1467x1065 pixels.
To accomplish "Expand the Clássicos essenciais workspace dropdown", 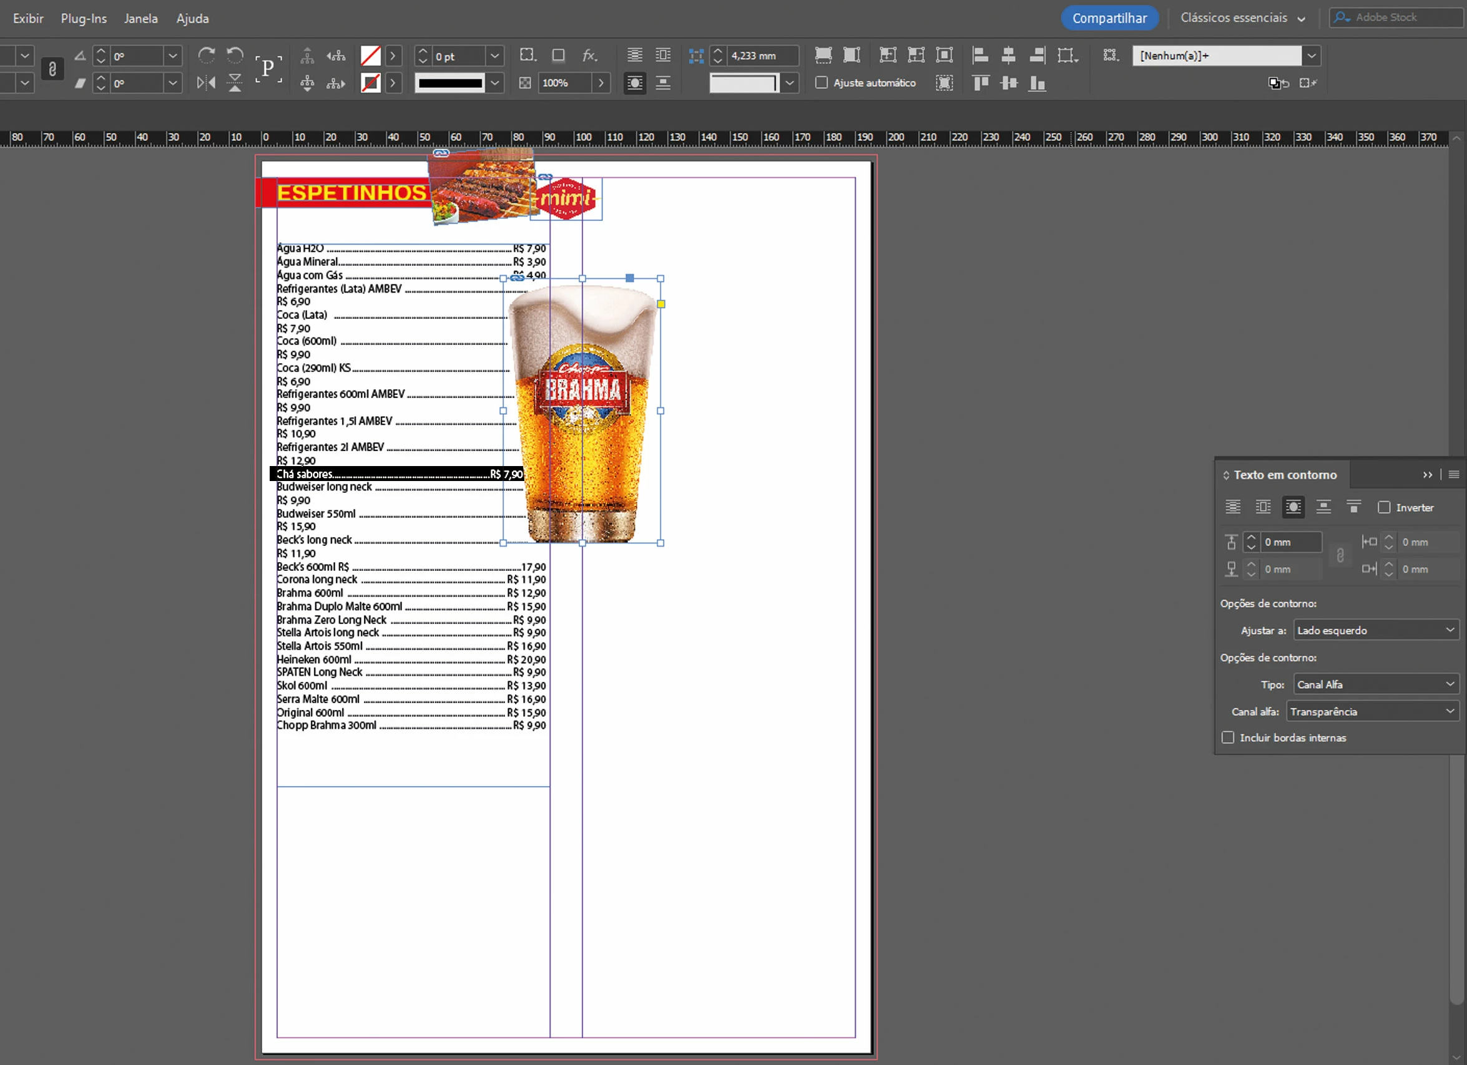I will coord(1242,18).
